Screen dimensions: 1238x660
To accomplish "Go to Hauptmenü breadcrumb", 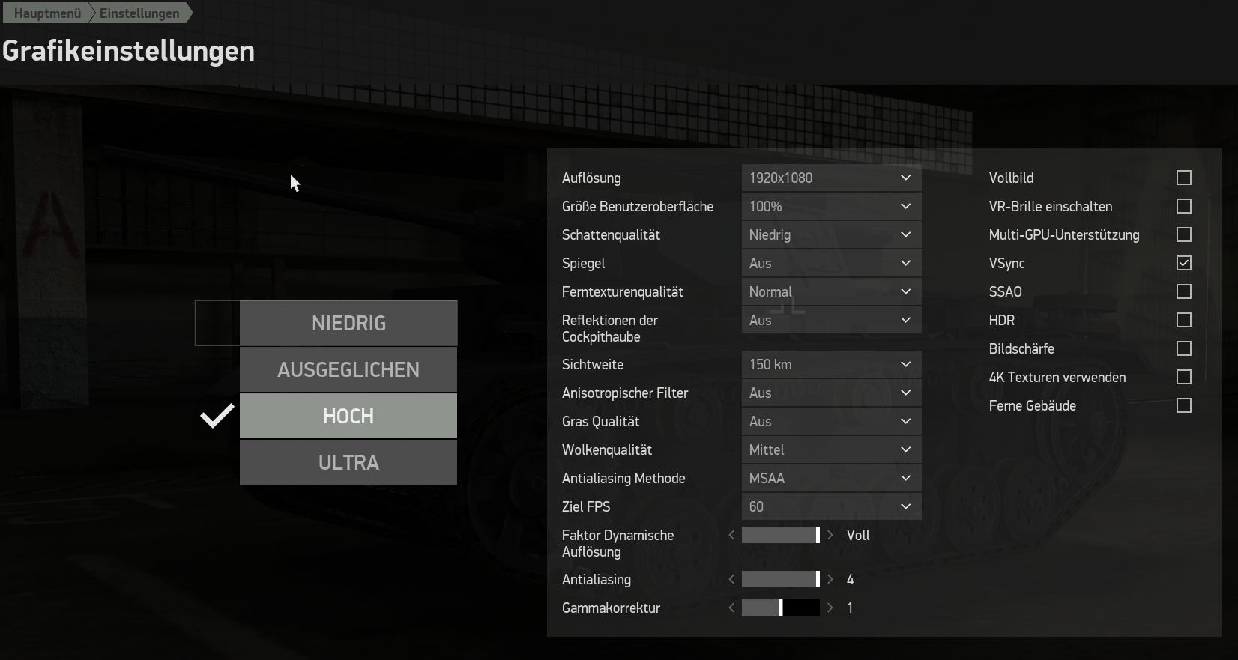I will tap(47, 13).
